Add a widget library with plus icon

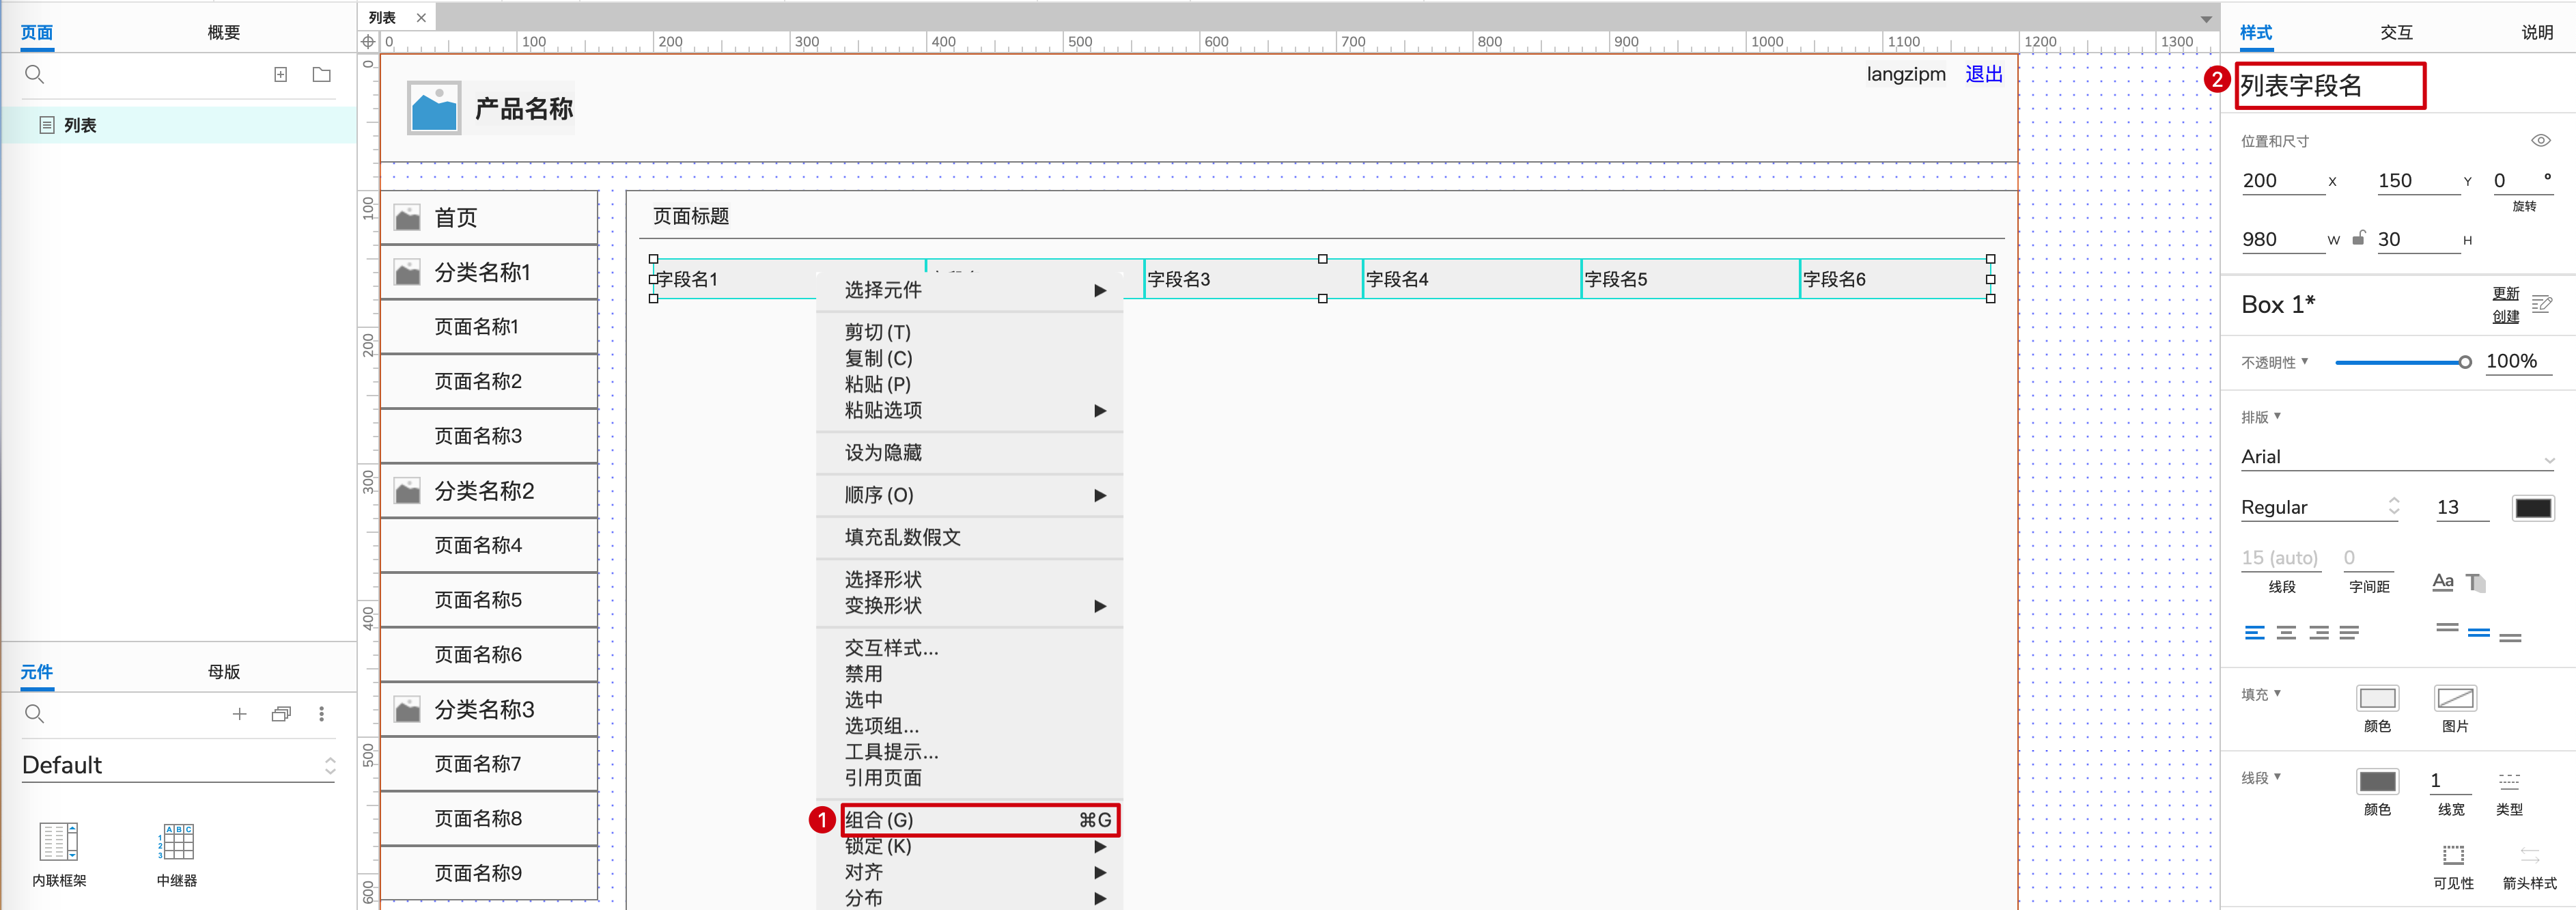(240, 713)
